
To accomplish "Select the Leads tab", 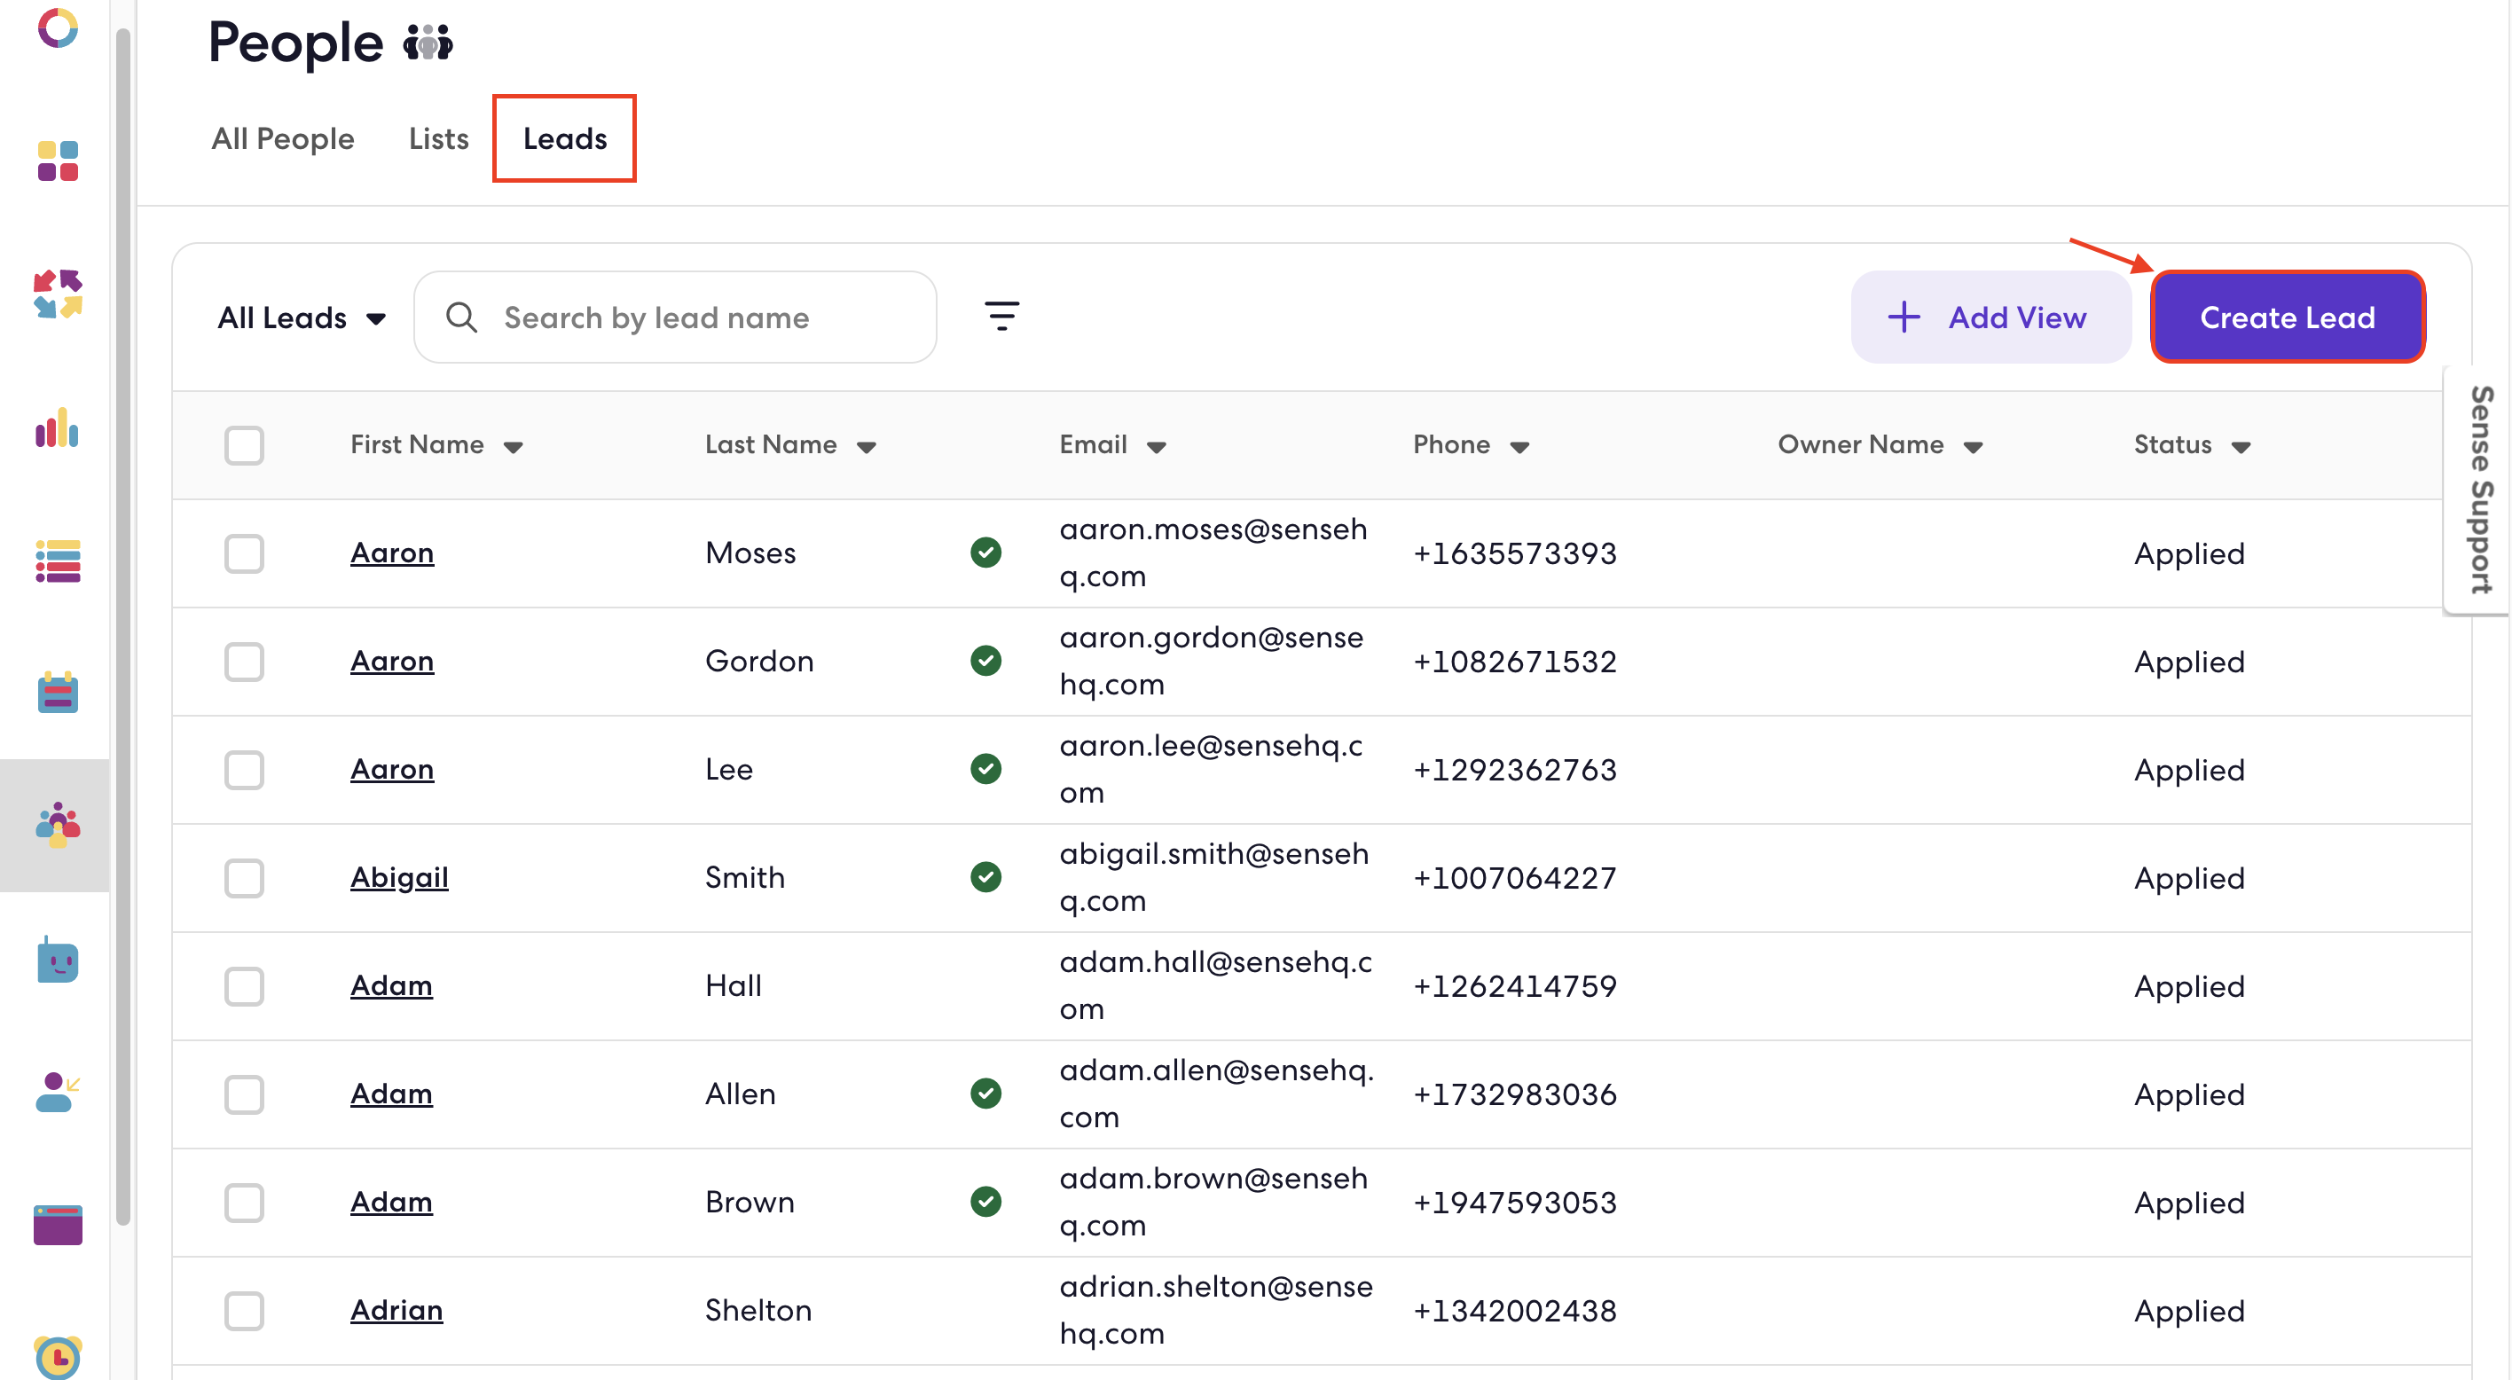I will pyautogui.click(x=565, y=138).
